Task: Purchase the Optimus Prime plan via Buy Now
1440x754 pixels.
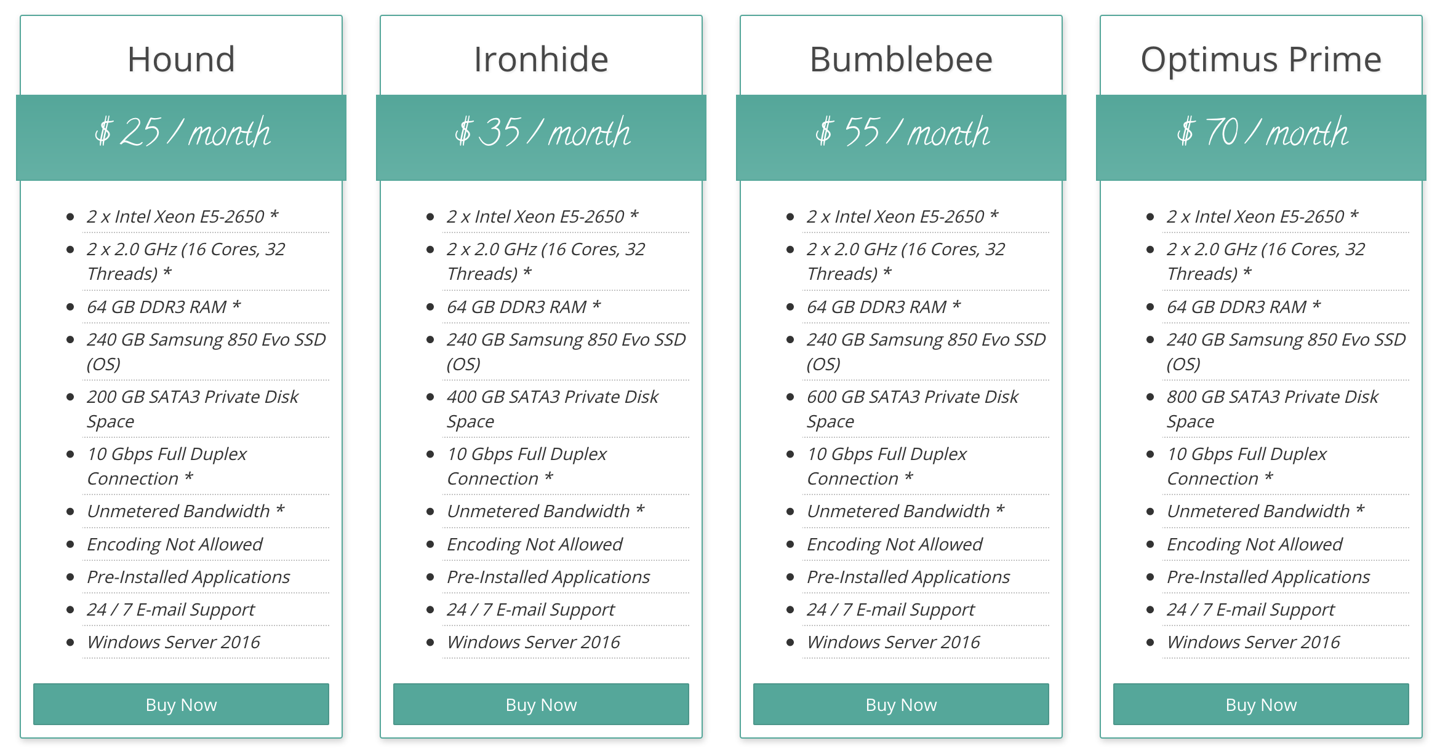Action: (x=1261, y=704)
